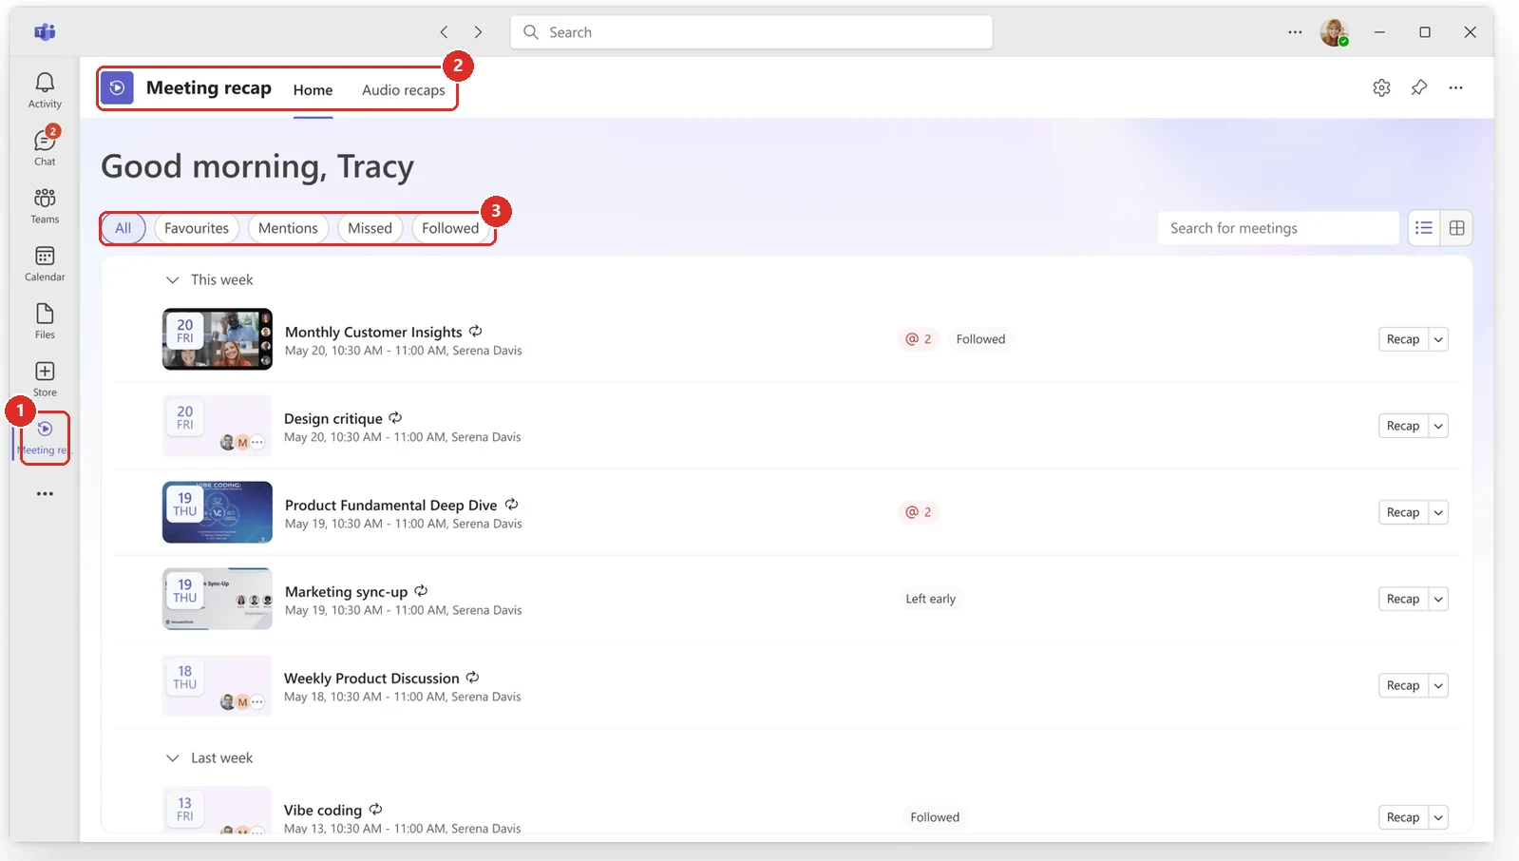Filter meetings by Mentions
This screenshot has height=861, width=1519.
288,228
